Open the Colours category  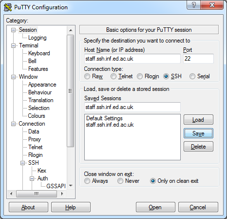(x=37, y=116)
